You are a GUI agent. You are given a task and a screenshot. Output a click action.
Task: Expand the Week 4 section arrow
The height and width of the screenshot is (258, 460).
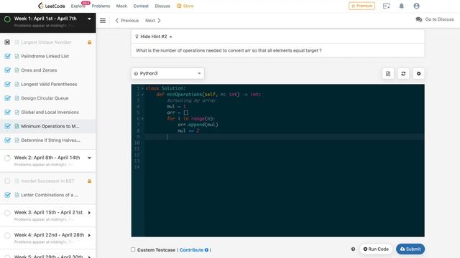tap(89, 235)
